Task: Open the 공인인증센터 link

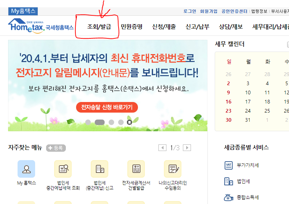Action: click(234, 11)
